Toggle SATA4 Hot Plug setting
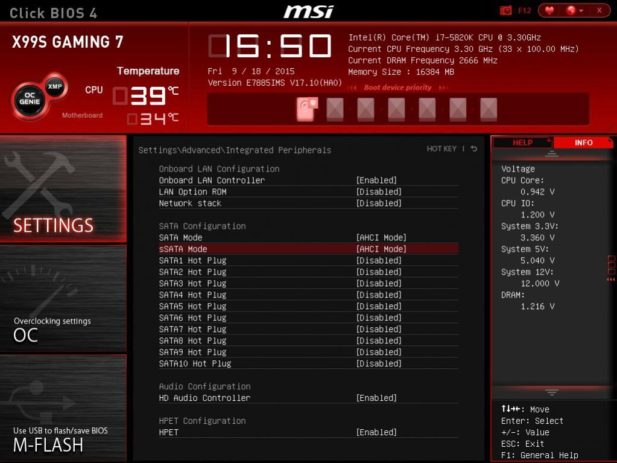 click(309, 295)
